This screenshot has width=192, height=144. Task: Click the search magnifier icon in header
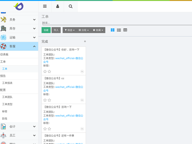tap(71, 6)
